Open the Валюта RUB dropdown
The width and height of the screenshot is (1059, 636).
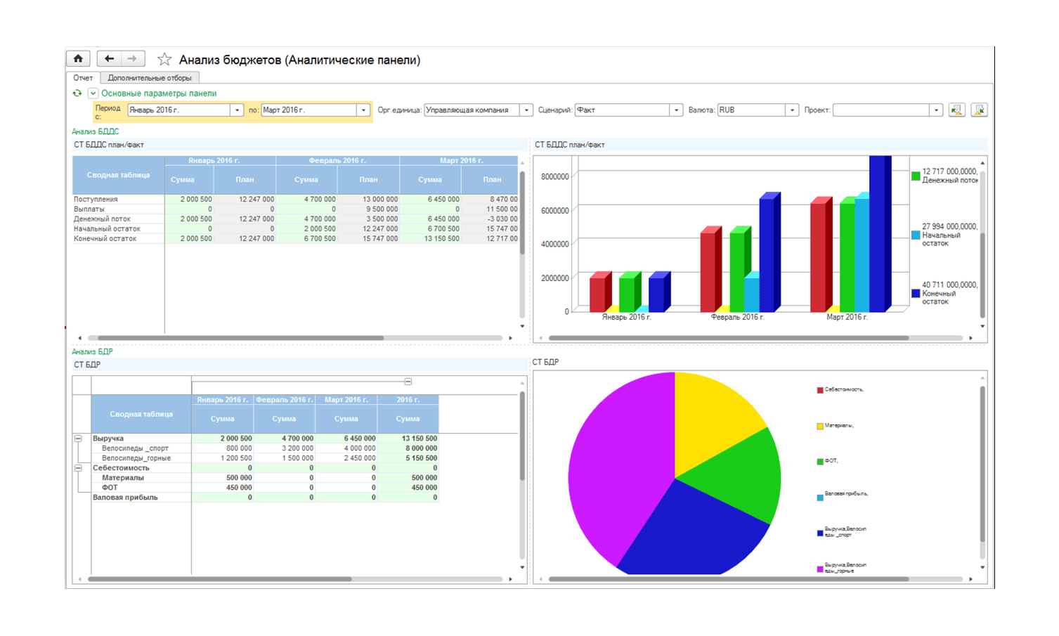(x=792, y=110)
